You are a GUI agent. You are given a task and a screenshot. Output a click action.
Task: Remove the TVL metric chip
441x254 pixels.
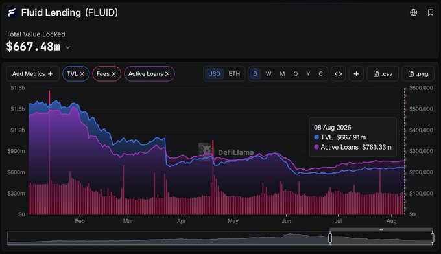point(82,74)
